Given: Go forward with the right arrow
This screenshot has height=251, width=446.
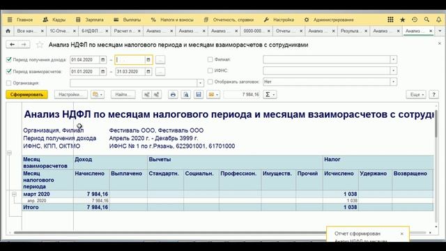Looking at the screenshot, I should point(24,45).
